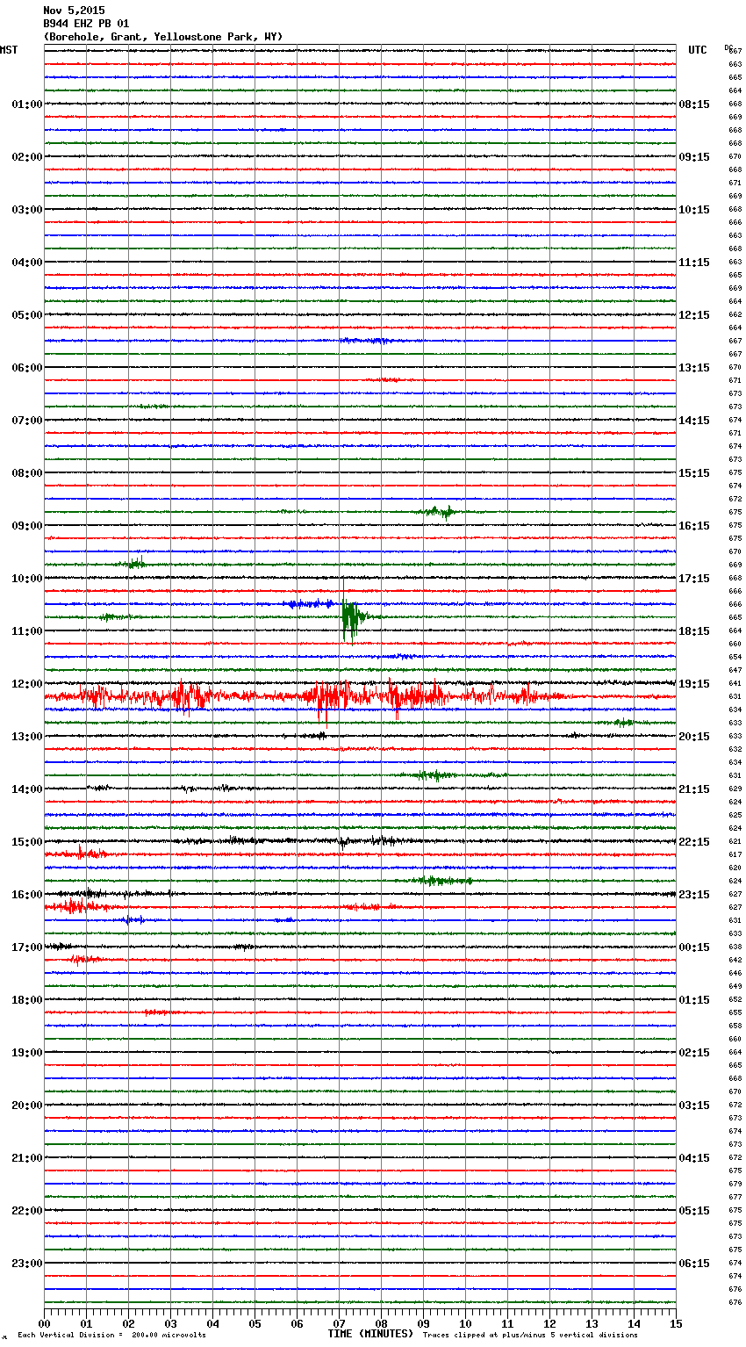Select the 22:00 MST hour label
The height and width of the screenshot is (1347, 746).
(x=26, y=1211)
